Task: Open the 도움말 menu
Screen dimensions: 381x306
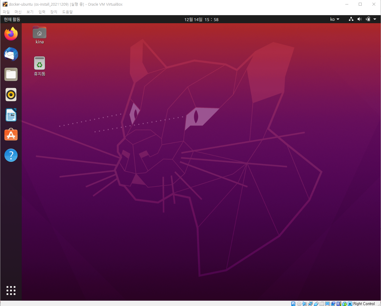Action: [x=67, y=12]
